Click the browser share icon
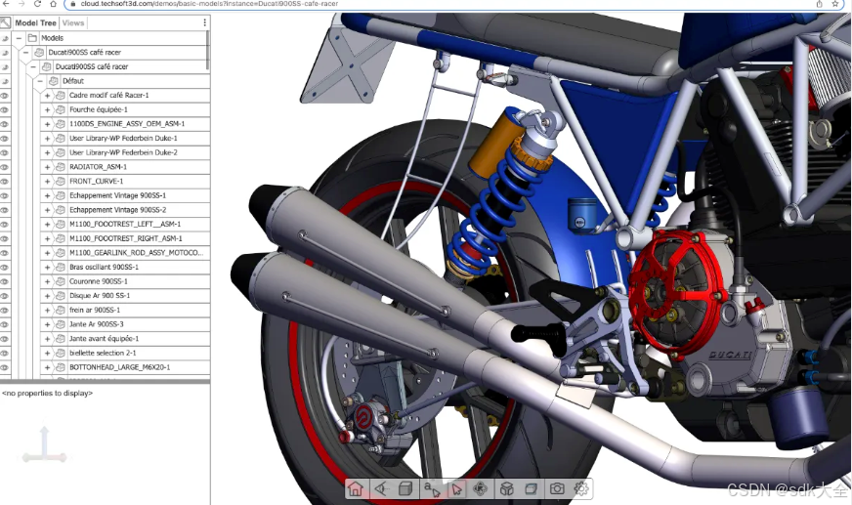The image size is (852, 505). coord(819,3)
